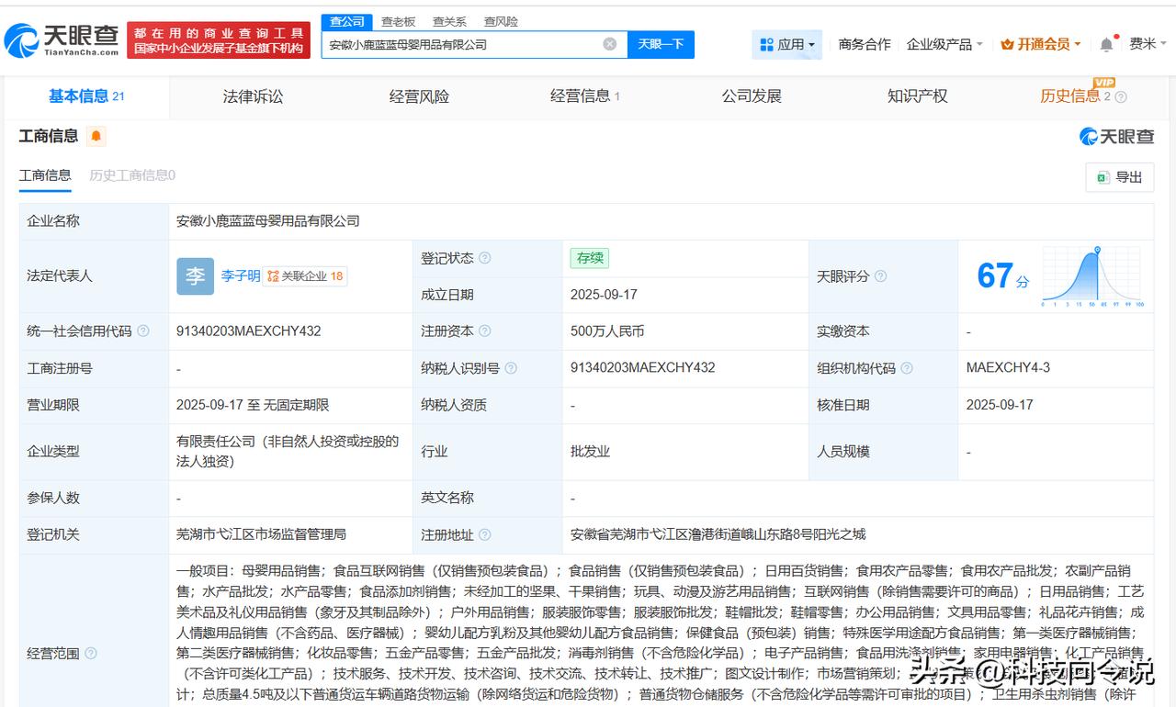Click the 核准日期 value 2025-09-17
The height and width of the screenshot is (707, 1176).
[1000, 405]
